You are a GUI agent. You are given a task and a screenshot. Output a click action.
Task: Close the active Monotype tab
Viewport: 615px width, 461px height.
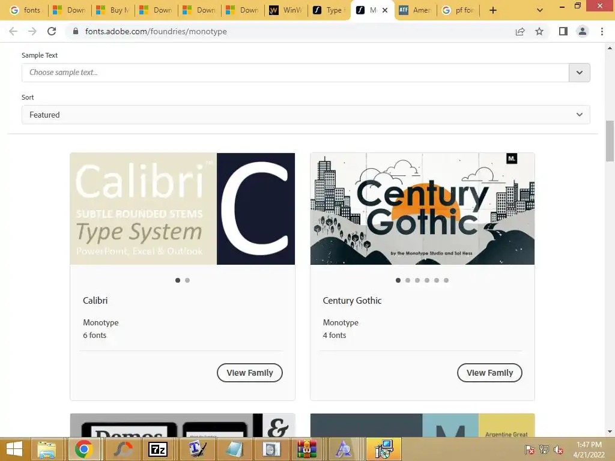(x=385, y=10)
